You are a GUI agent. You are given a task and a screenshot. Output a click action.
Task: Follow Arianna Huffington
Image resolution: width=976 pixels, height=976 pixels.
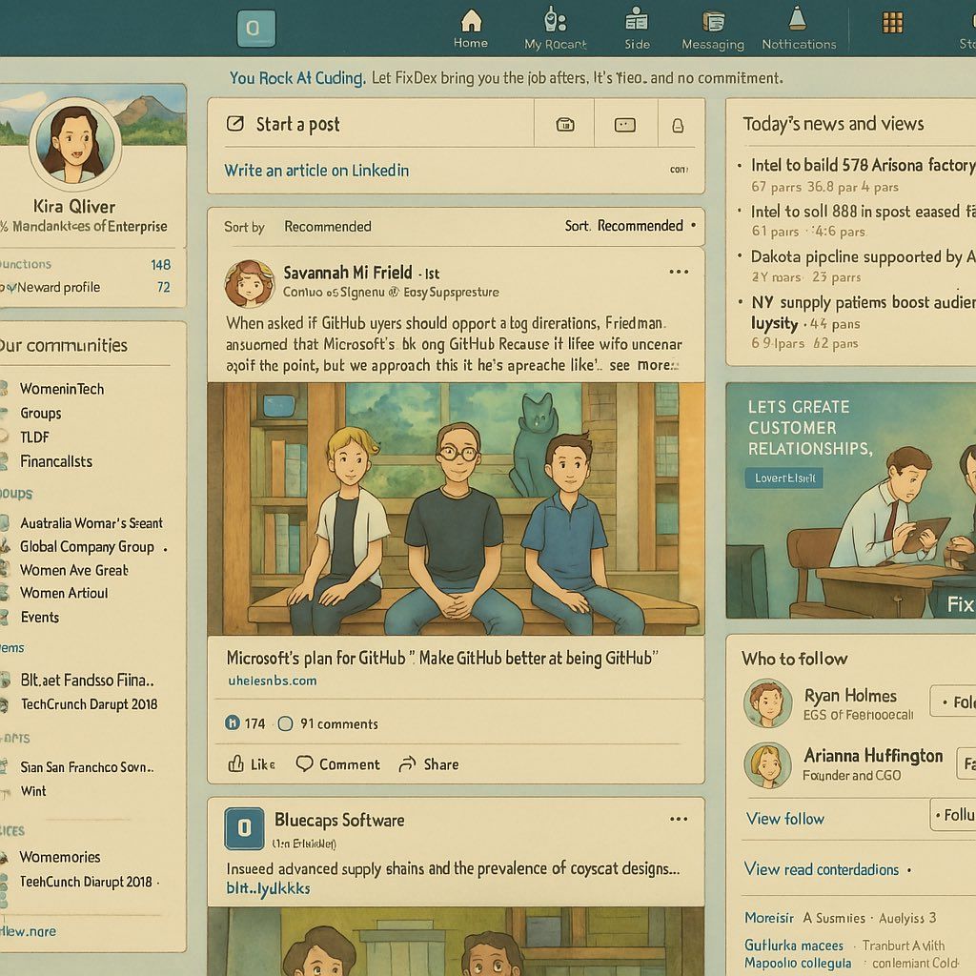tap(966, 763)
